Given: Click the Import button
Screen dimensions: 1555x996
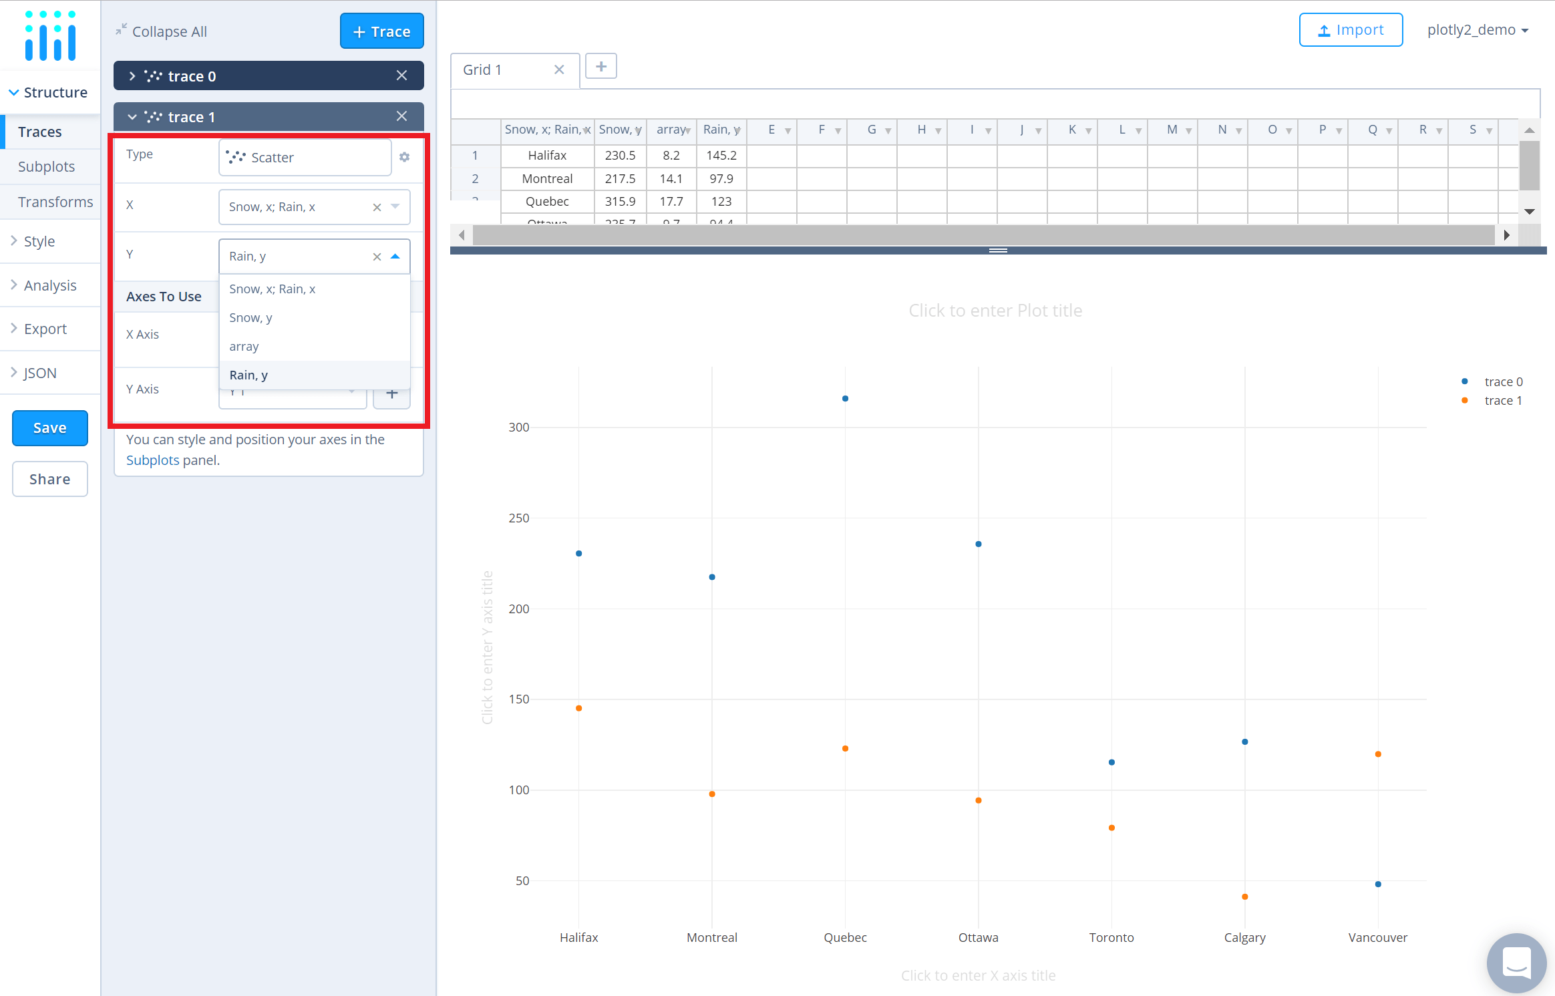Looking at the screenshot, I should 1350,30.
